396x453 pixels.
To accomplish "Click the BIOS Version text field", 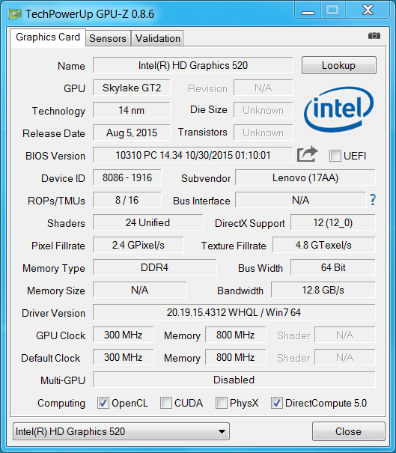I will (193, 155).
